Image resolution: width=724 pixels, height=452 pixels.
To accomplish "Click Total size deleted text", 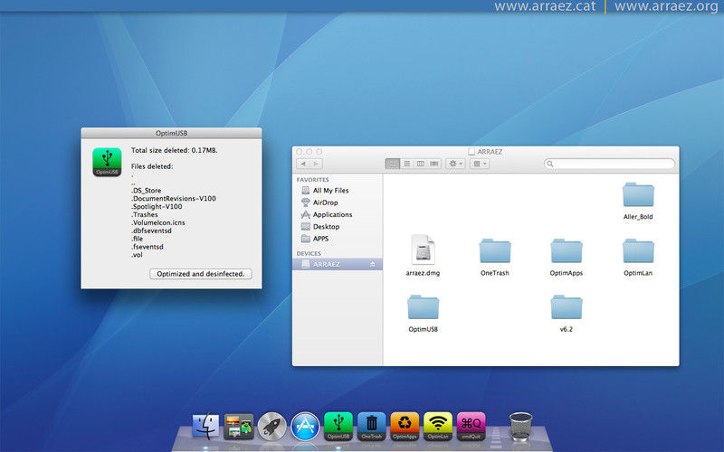I will coord(174,150).
